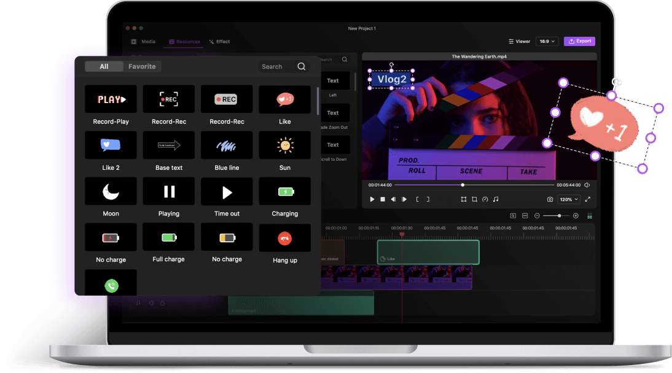
Task: Mute the viewer volume speaker
Action: pos(587,185)
